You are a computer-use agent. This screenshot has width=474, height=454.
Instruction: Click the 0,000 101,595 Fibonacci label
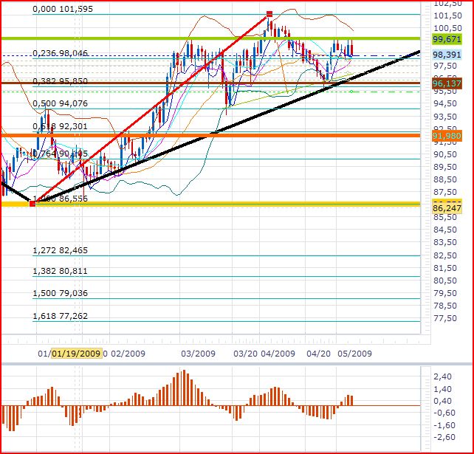[x=73, y=10]
